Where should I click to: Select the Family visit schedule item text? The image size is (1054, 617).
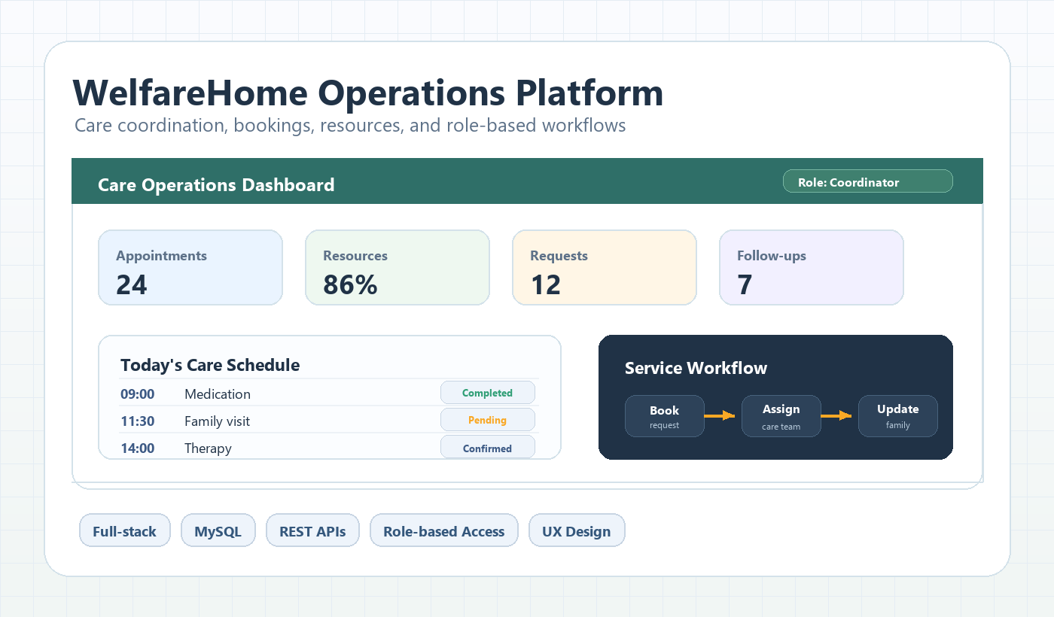(x=217, y=421)
